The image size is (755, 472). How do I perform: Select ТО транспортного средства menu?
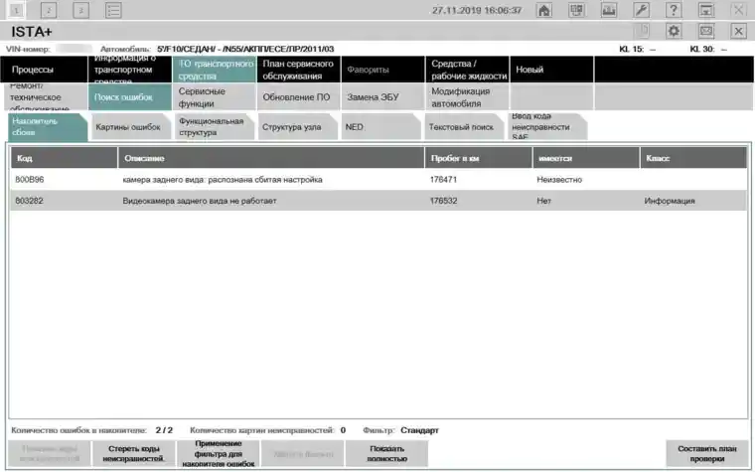[x=214, y=70]
